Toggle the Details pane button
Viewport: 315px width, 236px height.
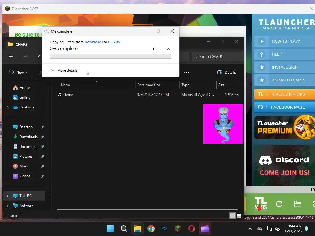(x=227, y=73)
